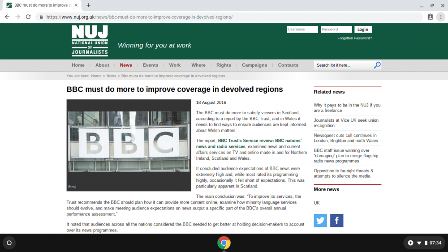Image resolution: width=448 pixels, height=252 pixels.
Task: Click the Wi-Fi status icon
Action: (x=419, y=243)
